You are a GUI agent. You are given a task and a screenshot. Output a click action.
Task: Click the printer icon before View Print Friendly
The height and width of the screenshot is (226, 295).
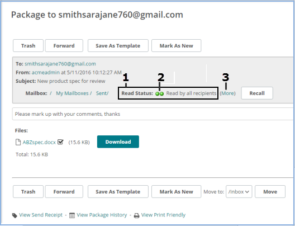tap(136, 215)
